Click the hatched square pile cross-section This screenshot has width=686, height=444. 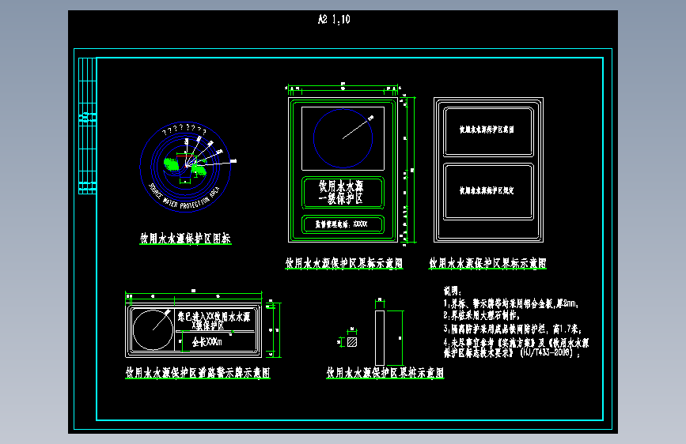352,342
